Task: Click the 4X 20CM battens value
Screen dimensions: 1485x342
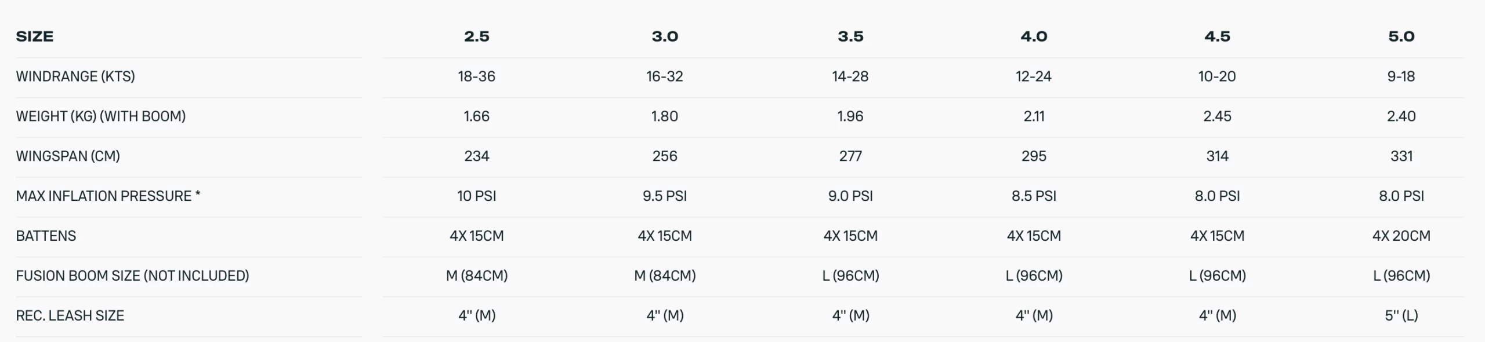Action: [1401, 236]
